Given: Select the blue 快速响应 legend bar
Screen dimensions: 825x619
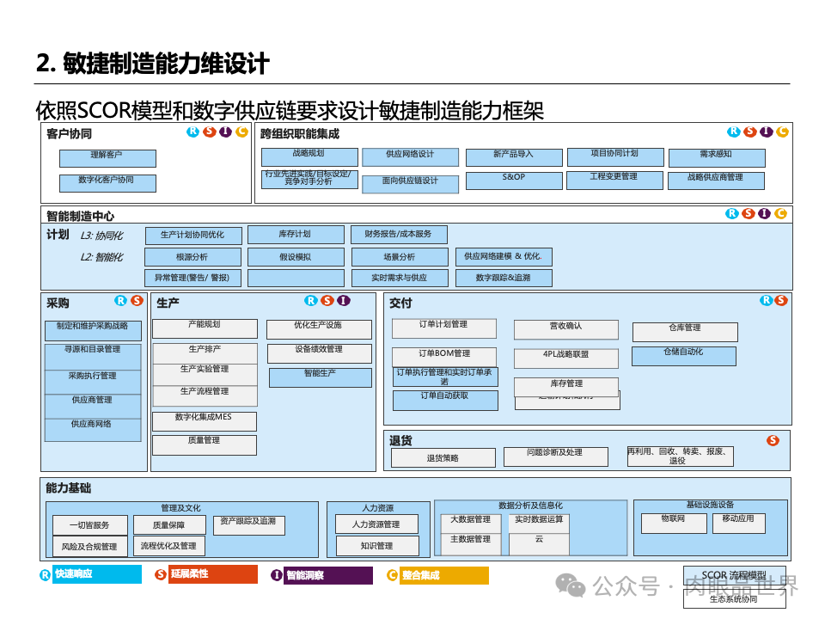Looking at the screenshot, I should [97, 574].
